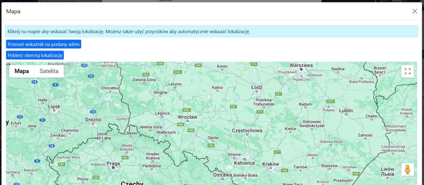Click Görlitz label on the map
This screenshot has height=185, width=424.
121,119
